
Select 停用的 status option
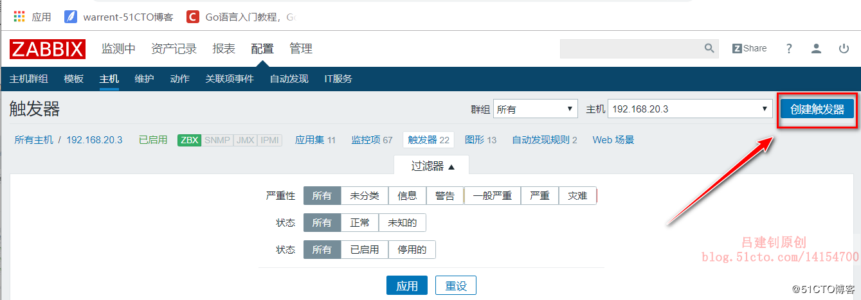[x=412, y=250]
